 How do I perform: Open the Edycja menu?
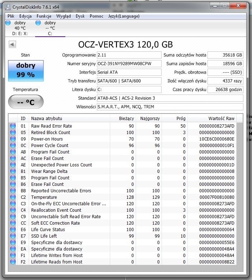25,16
